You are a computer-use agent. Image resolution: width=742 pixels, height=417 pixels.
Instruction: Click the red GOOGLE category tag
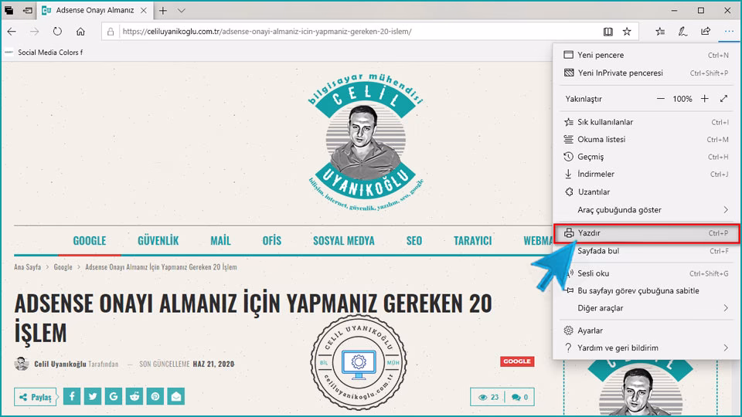click(x=517, y=361)
